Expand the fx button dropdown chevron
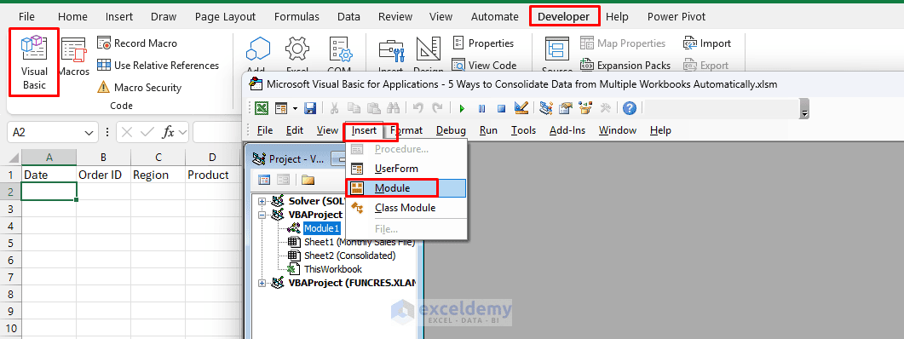 (183, 133)
